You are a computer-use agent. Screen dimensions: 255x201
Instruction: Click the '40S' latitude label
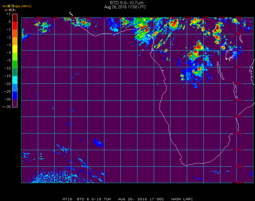point(239,183)
